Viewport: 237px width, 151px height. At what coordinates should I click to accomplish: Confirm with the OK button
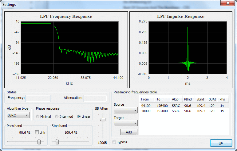[x=221, y=143]
